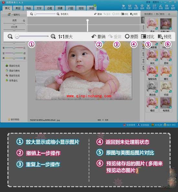Screen dimensions: 178x192
Task: Click the 一键美化 one-click beautify button
Action: (x=14, y=15)
